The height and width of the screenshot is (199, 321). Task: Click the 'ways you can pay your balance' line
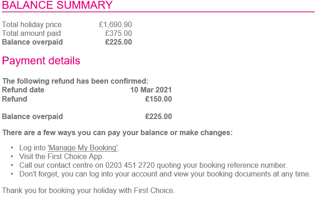tap(117, 133)
